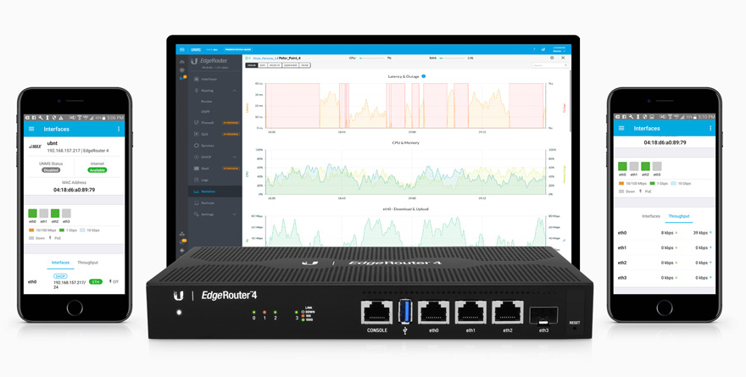Tap the MAC address 04:18:d6:a0:89:79 on left phone
Viewport: 746px width, 377px height.
(75, 190)
